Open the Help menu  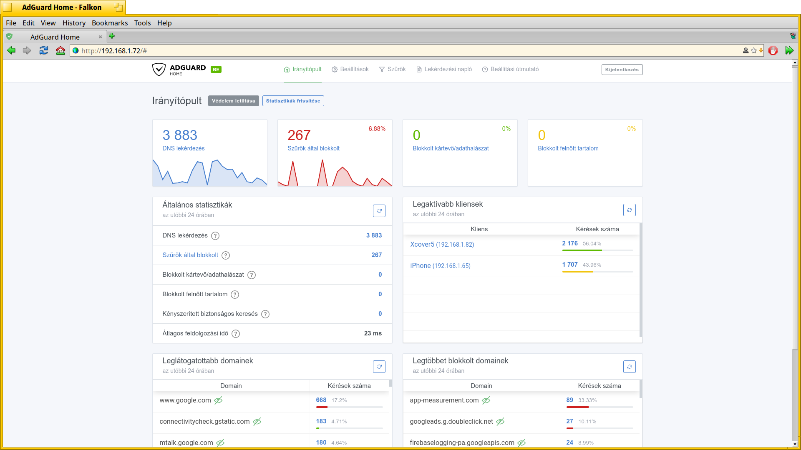pos(164,23)
